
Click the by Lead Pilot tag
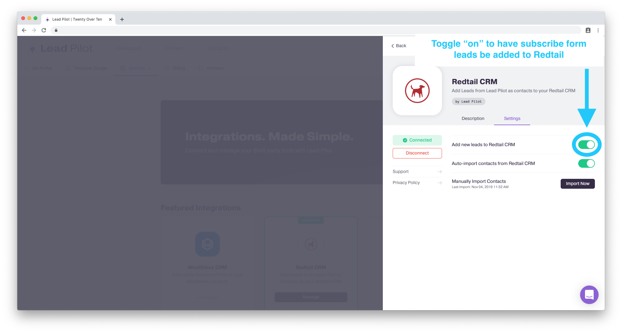pyautogui.click(x=469, y=101)
